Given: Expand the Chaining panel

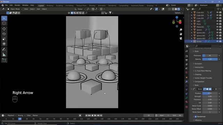Looking at the screenshot, I should (x=198, y=74).
